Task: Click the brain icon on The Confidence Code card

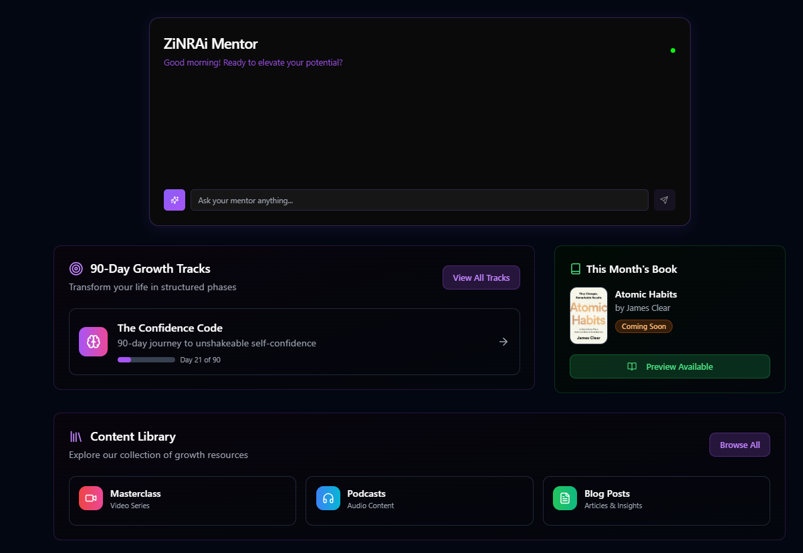Action: pyautogui.click(x=93, y=342)
